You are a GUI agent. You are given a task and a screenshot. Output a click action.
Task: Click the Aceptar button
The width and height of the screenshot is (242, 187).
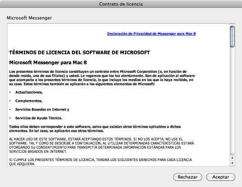[221, 177]
